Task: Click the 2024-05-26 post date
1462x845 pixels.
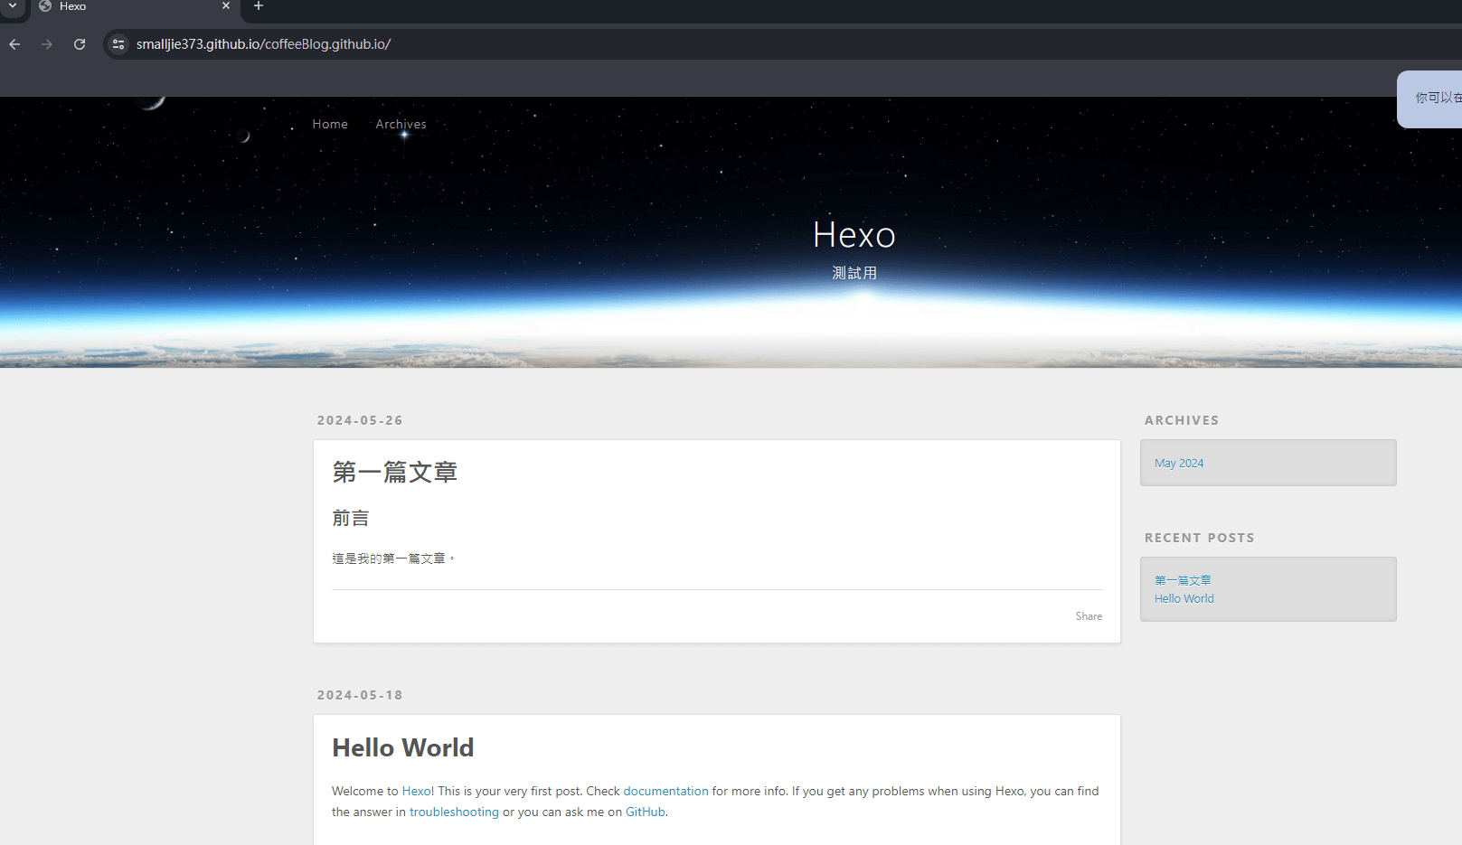Action: 360,420
